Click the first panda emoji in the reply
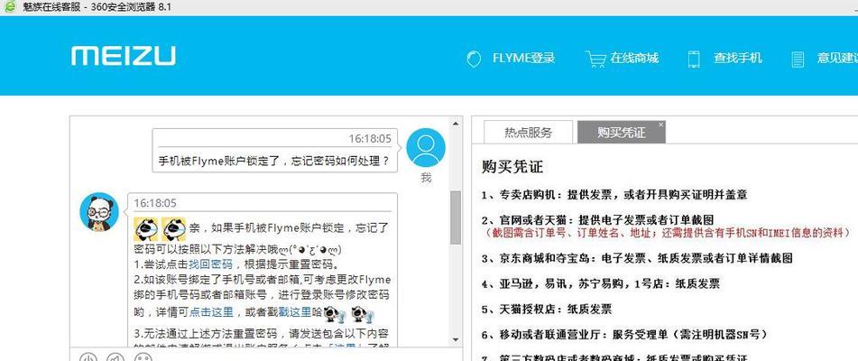 [145, 229]
